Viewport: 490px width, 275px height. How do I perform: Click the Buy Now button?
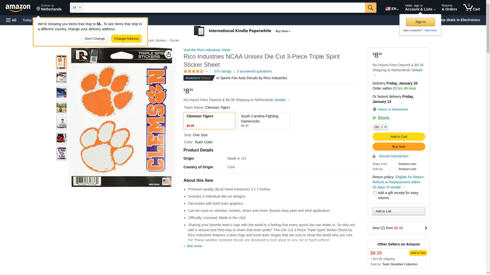399,147
